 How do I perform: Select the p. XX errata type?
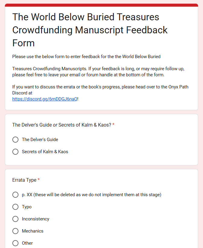pyautogui.click(x=15, y=195)
